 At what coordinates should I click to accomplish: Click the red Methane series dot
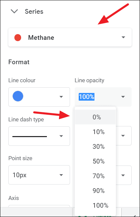(x=18, y=37)
